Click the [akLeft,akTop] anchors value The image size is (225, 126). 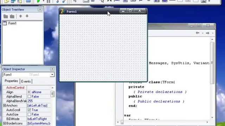pos(37,105)
